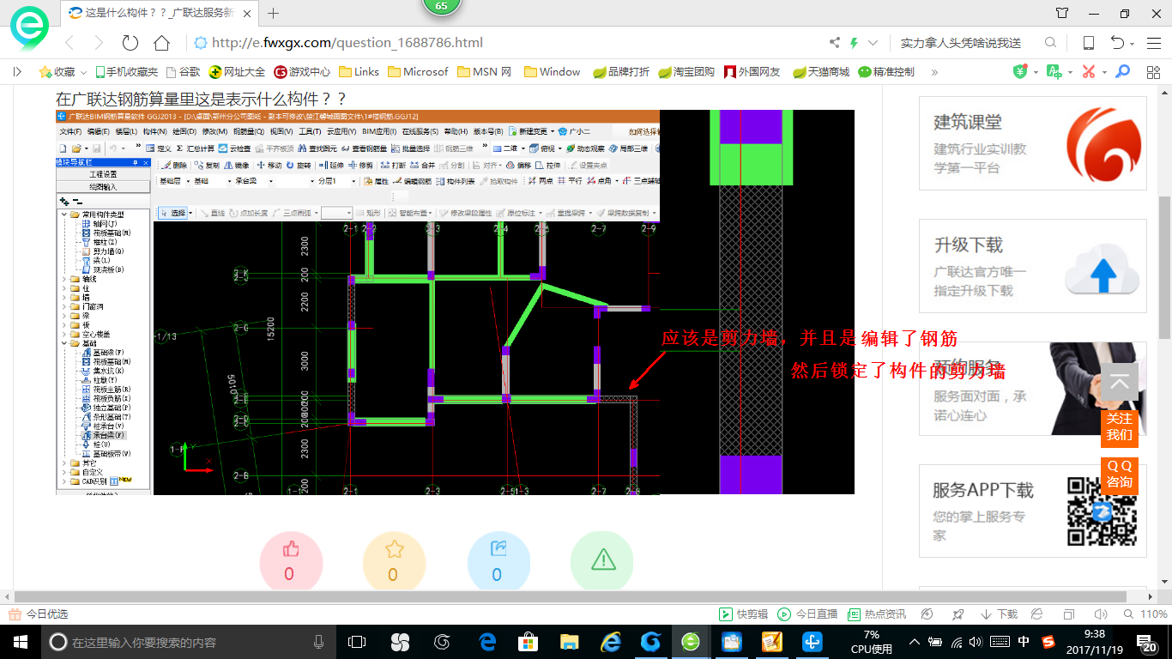Show more bookmarks with the » chevron

(x=934, y=72)
